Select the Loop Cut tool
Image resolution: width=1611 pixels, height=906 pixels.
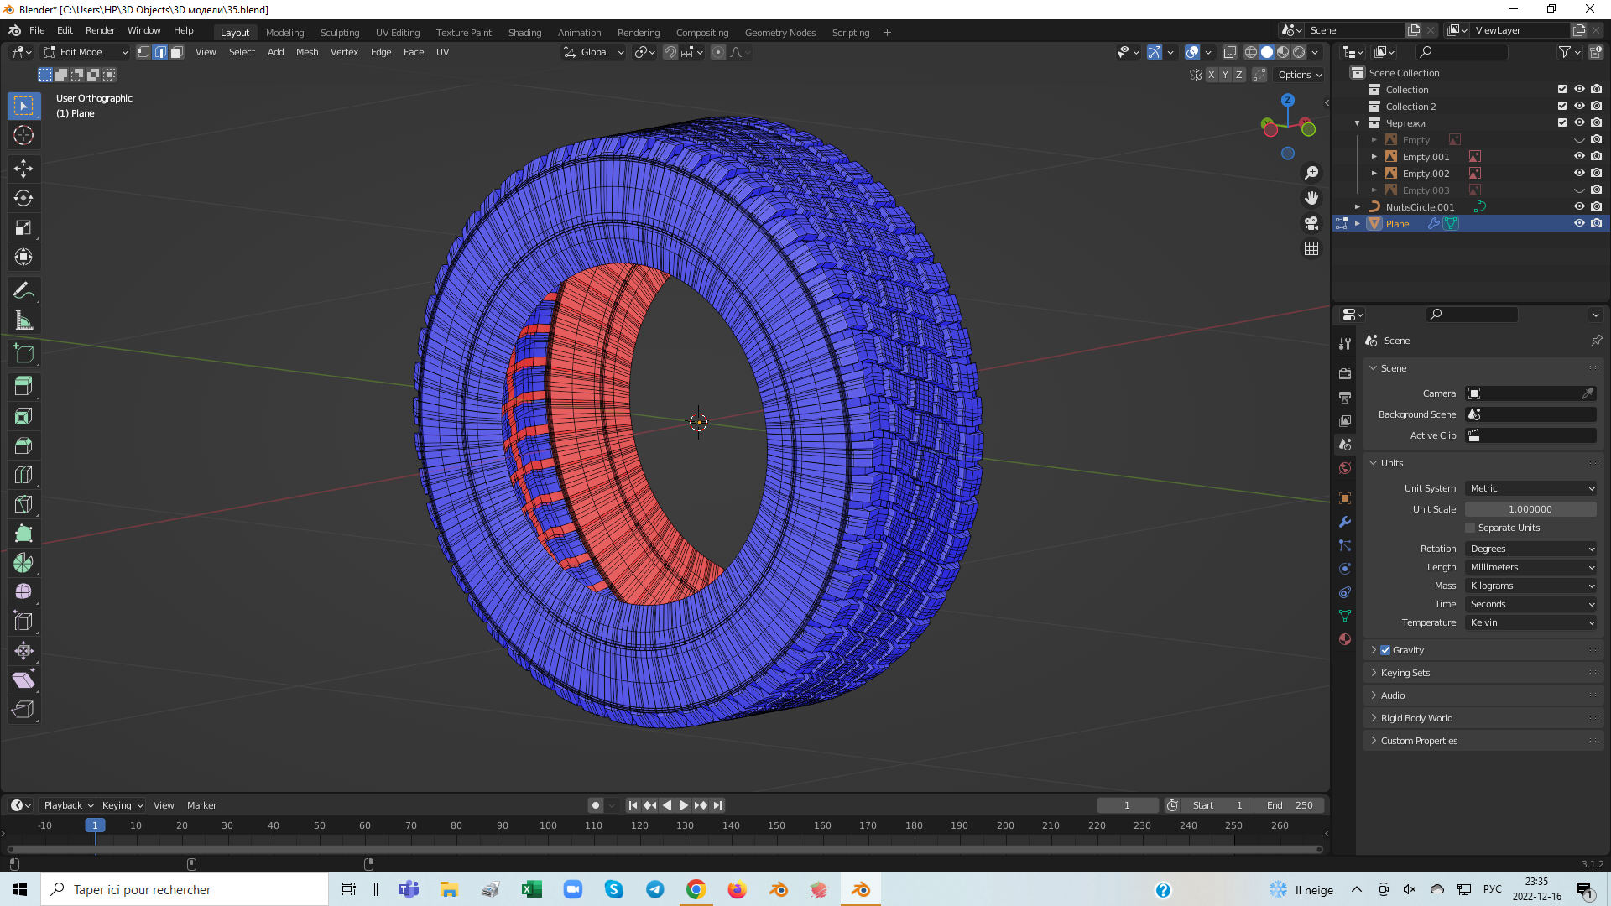(23, 475)
